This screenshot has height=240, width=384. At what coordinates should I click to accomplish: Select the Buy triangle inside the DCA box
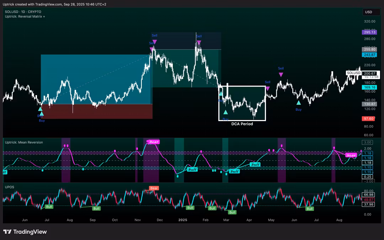pos(225,112)
